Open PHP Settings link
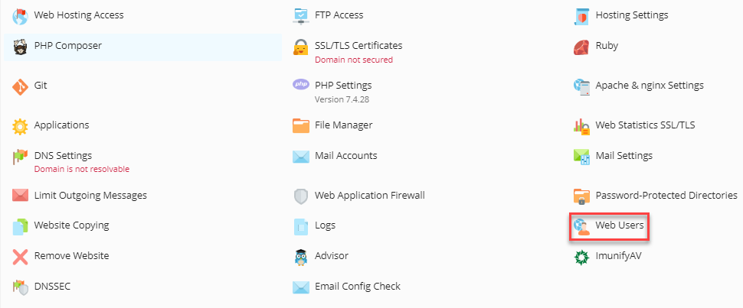The image size is (743, 308). 343,85
